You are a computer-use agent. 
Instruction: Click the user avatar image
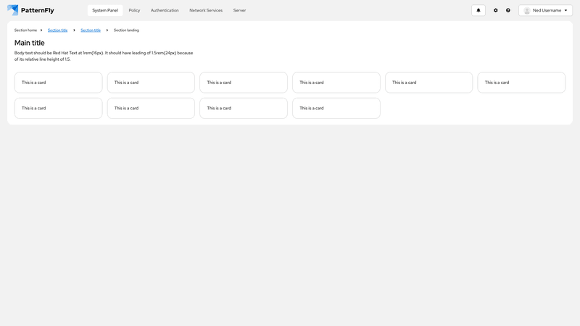[x=527, y=10]
